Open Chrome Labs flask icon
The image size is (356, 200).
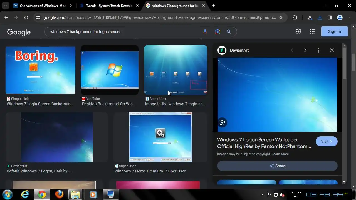pyautogui.click(x=310, y=17)
